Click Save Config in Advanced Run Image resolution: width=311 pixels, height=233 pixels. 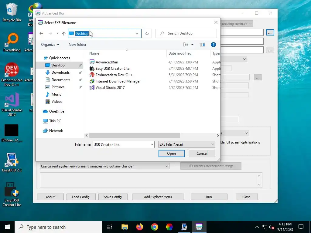113,197
